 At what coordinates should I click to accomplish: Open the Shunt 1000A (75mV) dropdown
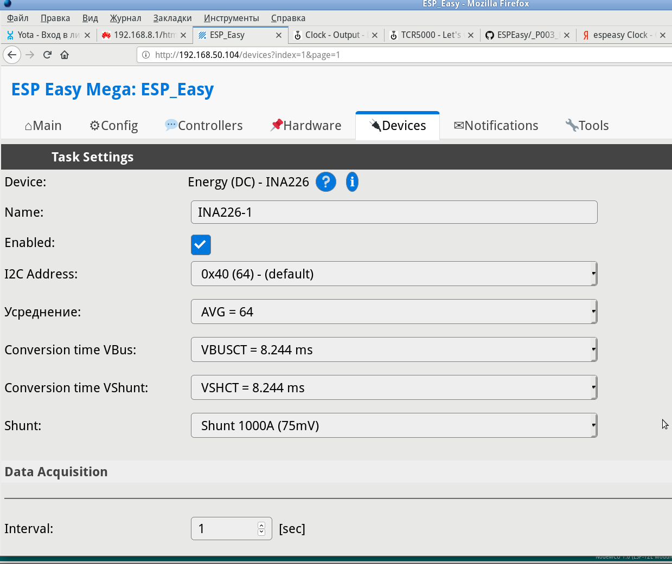coord(394,426)
